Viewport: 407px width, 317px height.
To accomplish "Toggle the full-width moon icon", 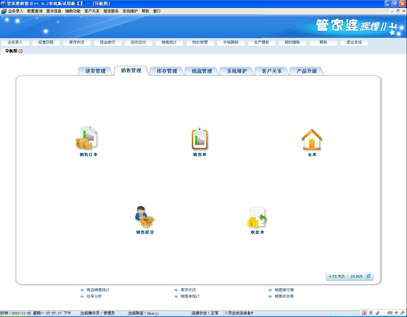I will tap(377, 313).
